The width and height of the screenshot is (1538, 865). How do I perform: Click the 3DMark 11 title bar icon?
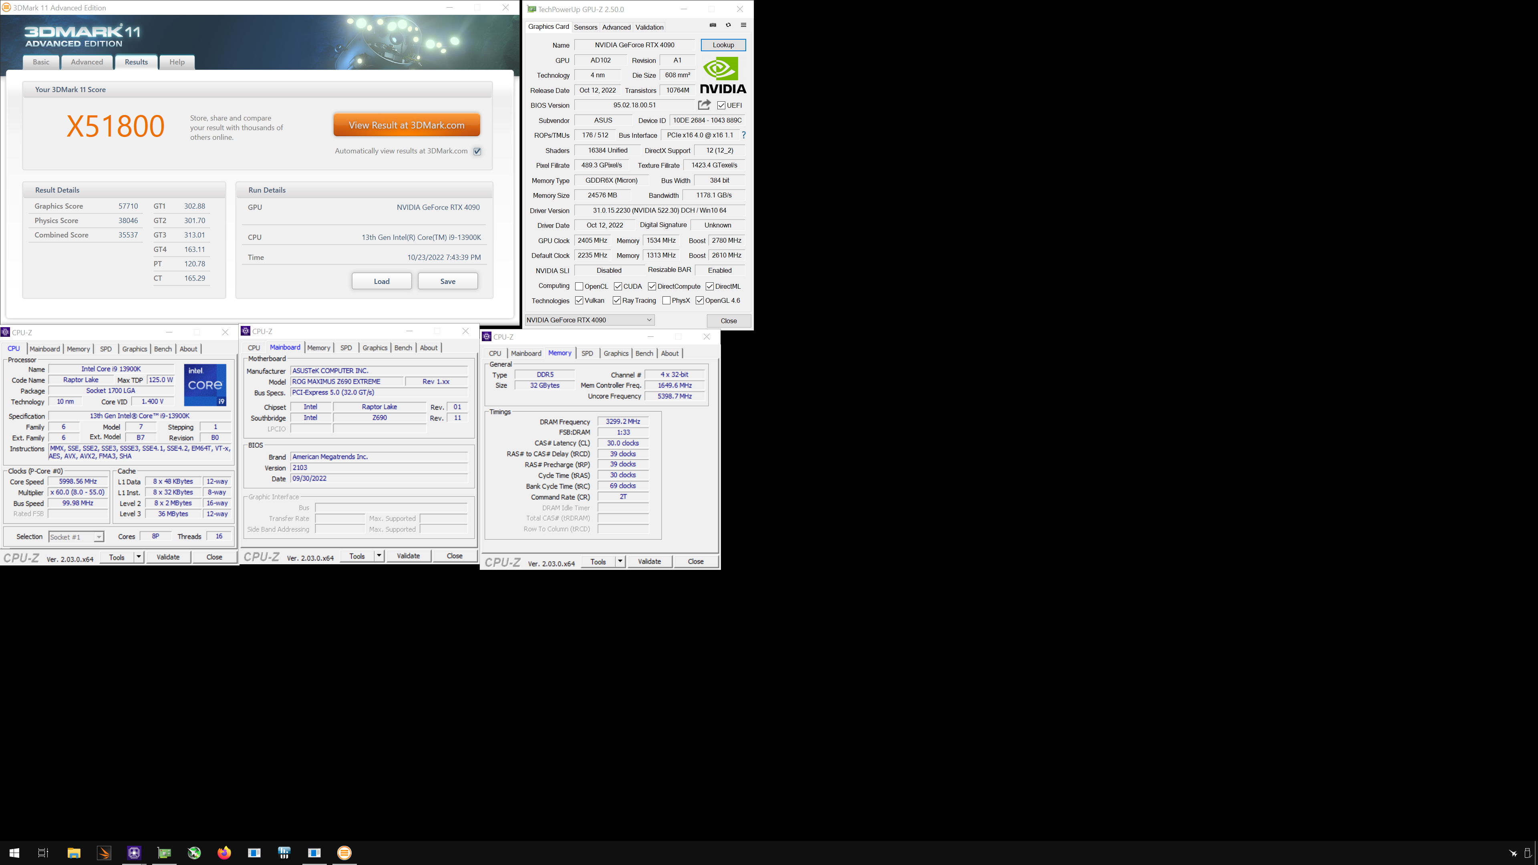click(6, 8)
